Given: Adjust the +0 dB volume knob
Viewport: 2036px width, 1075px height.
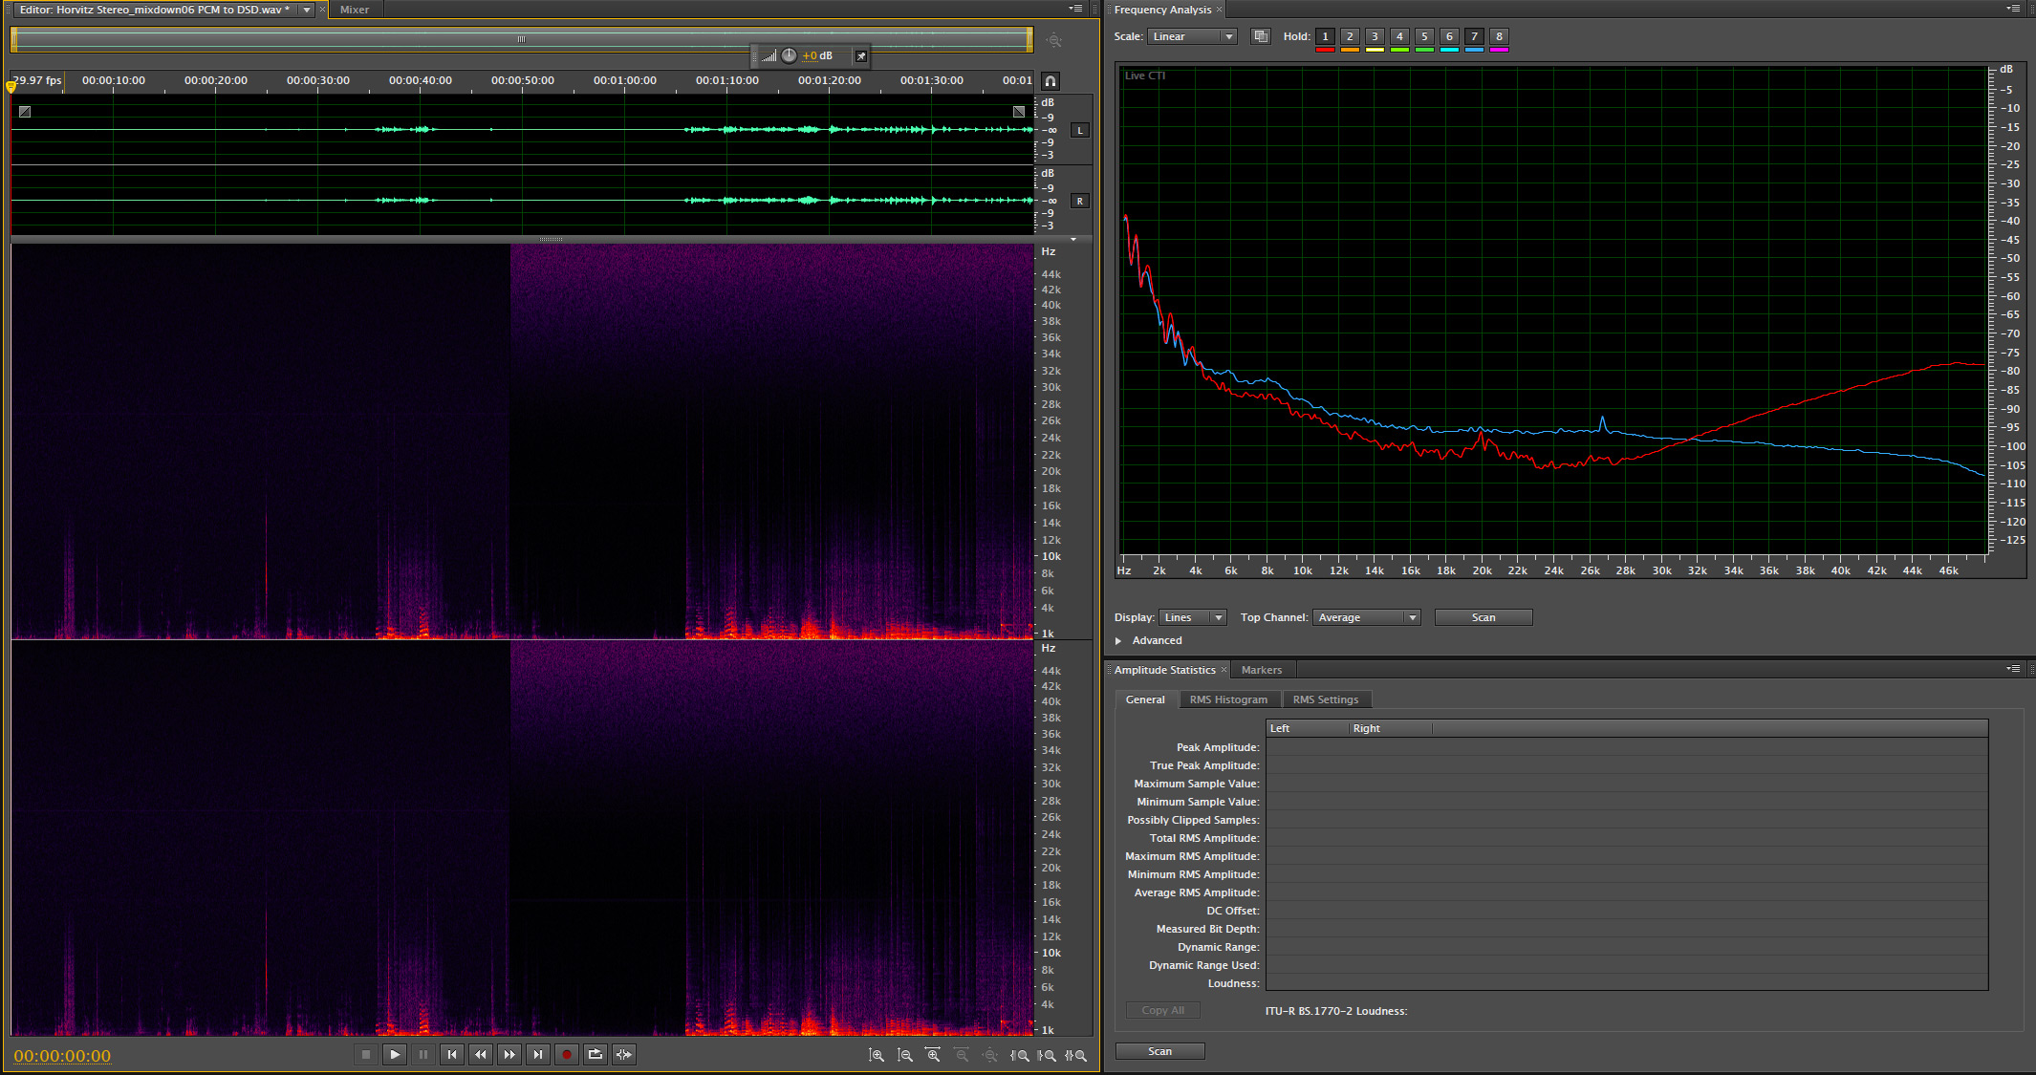Looking at the screenshot, I should [x=789, y=55].
